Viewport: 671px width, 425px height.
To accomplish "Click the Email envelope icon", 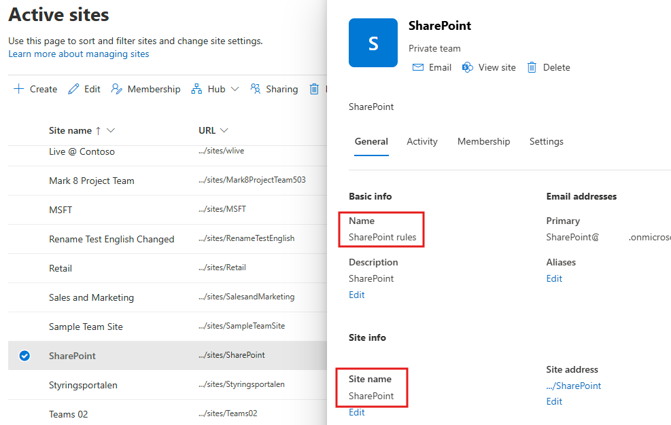I will pos(418,67).
